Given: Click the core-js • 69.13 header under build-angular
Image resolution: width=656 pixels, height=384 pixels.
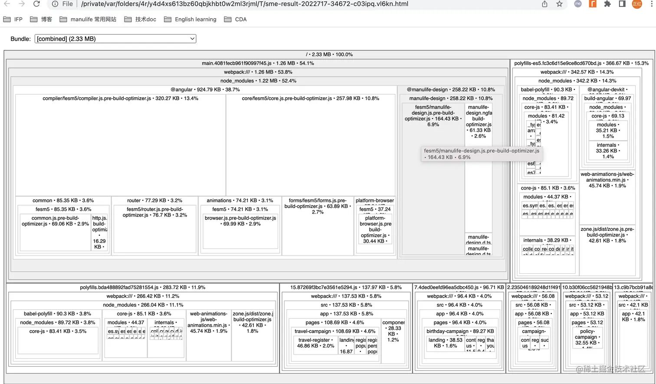Looking at the screenshot, I should pos(608,116).
